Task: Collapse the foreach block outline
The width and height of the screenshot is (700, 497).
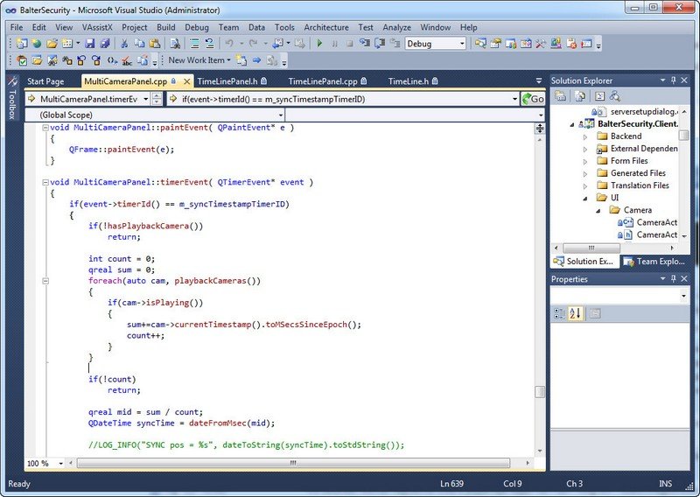Action: pyautogui.click(x=44, y=282)
